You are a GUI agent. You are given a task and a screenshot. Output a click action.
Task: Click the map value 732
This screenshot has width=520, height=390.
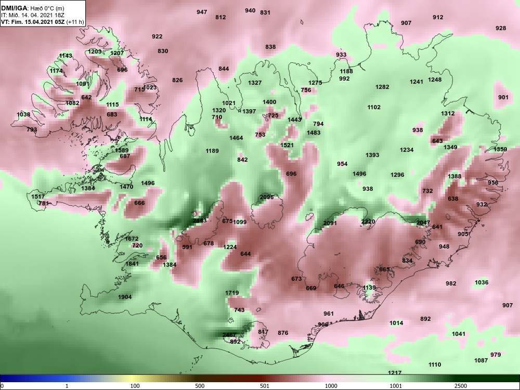tap(427, 191)
